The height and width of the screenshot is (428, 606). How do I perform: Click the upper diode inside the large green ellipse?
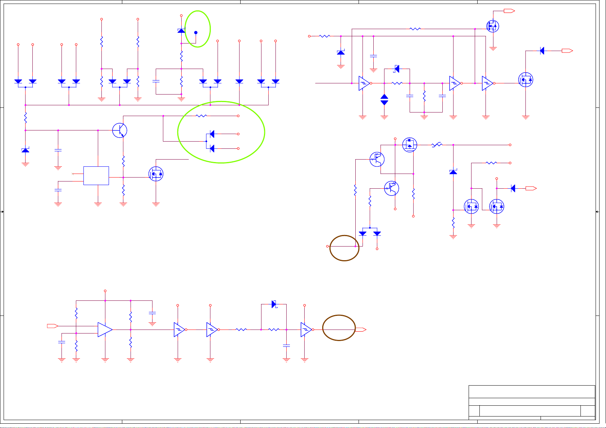[212, 134]
